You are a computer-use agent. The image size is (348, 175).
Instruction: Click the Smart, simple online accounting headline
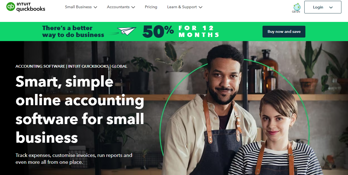[80, 109]
